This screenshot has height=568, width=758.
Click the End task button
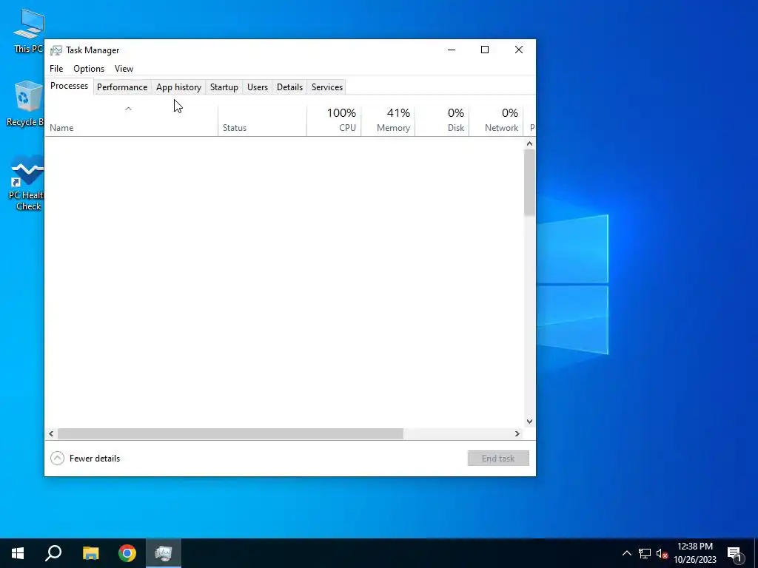pyautogui.click(x=498, y=459)
